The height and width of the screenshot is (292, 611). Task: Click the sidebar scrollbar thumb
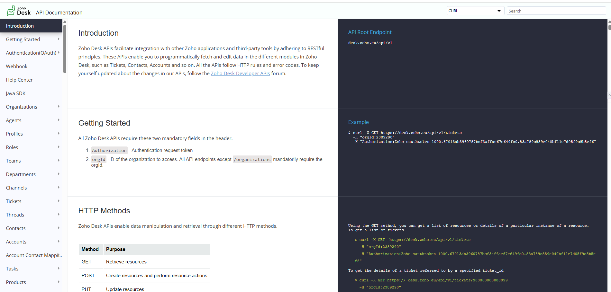pos(65,49)
